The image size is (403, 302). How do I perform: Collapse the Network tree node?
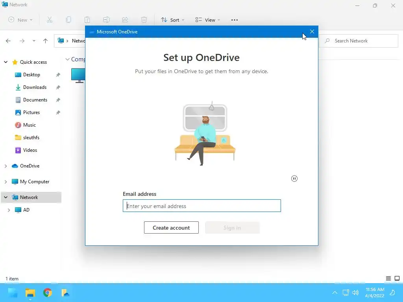pos(6,197)
